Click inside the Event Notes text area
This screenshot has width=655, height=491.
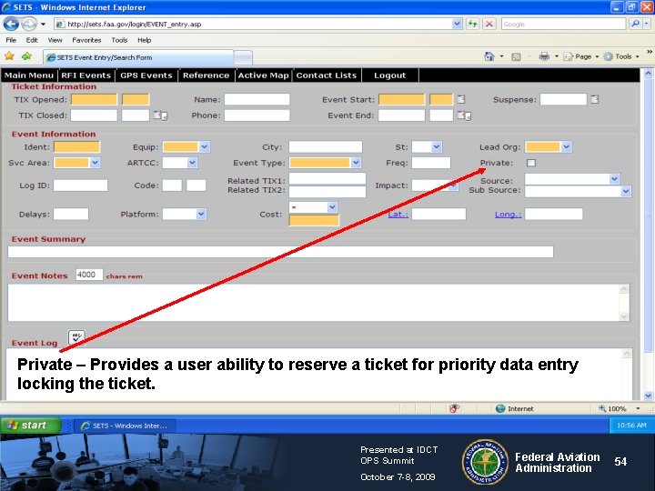313,302
